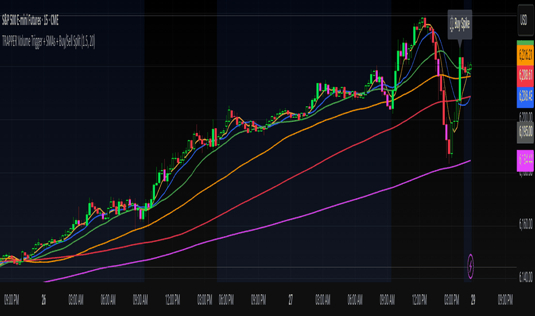Click the 12:00 PM label after date 26

click(x=173, y=300)
